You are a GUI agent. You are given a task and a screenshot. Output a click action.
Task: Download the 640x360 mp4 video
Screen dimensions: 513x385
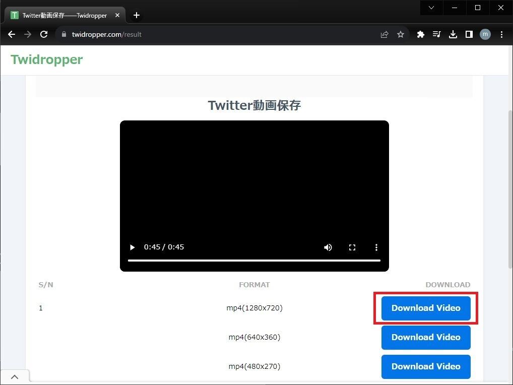coord(426,337)
